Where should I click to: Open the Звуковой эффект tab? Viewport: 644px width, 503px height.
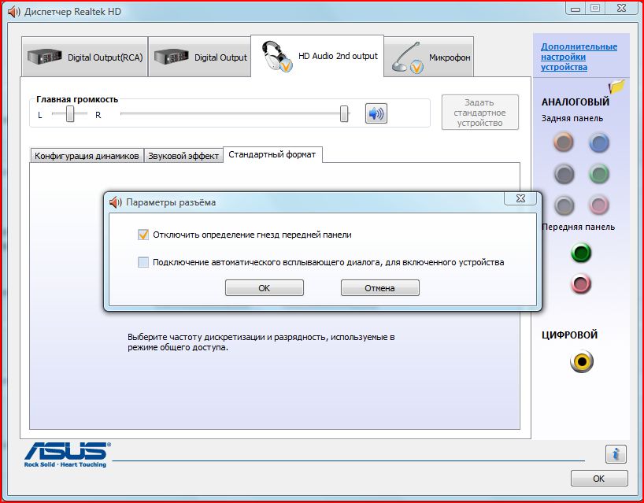[x=183, y=156]
